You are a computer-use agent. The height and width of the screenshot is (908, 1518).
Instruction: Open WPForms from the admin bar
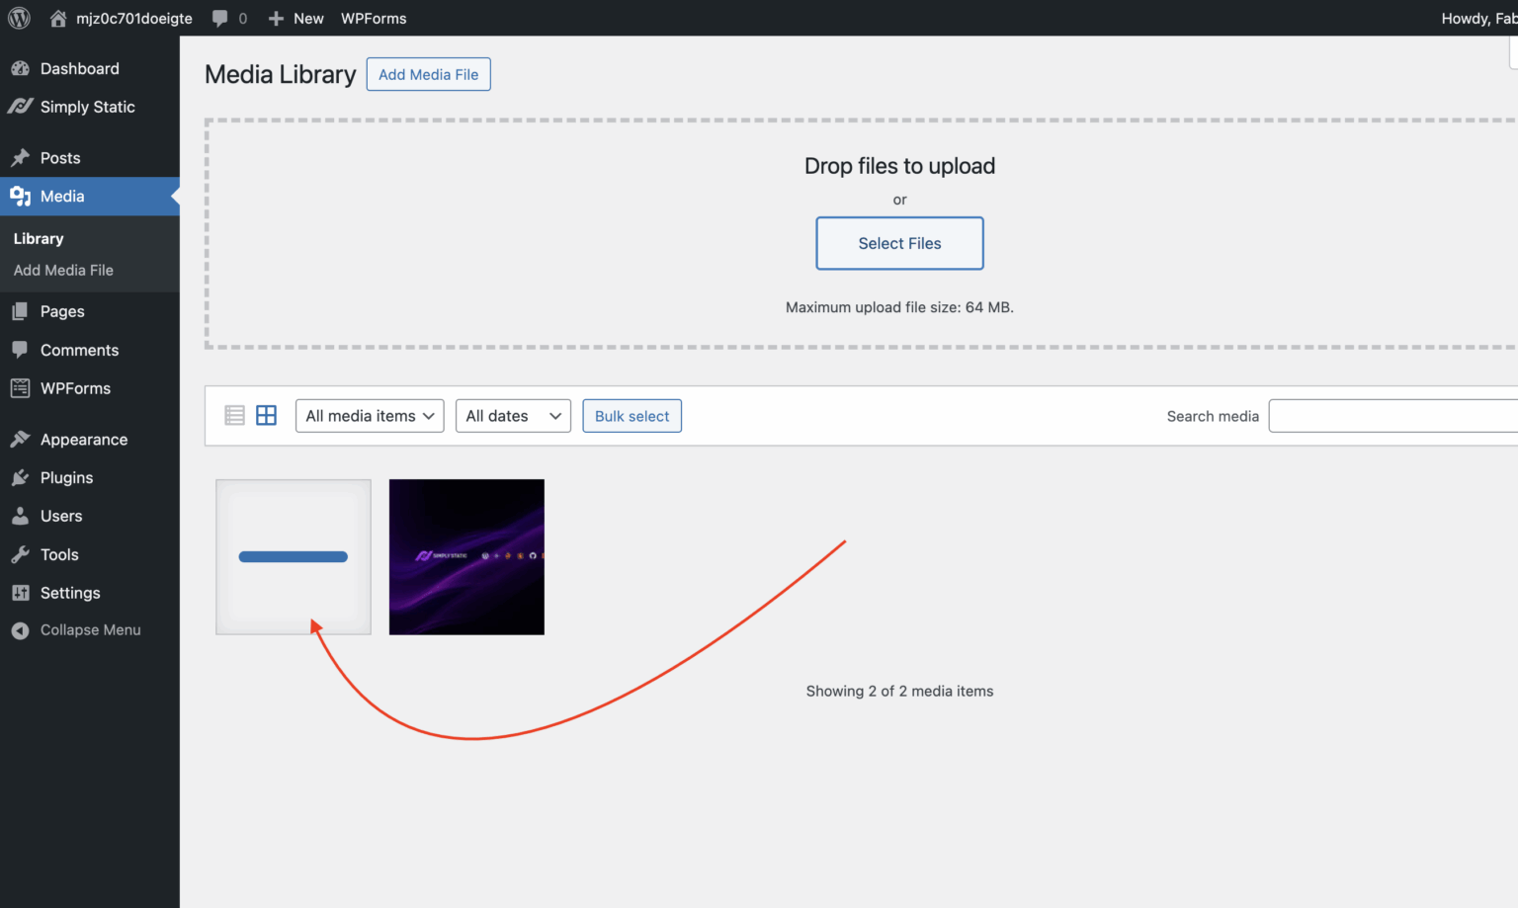coord(374,18)
